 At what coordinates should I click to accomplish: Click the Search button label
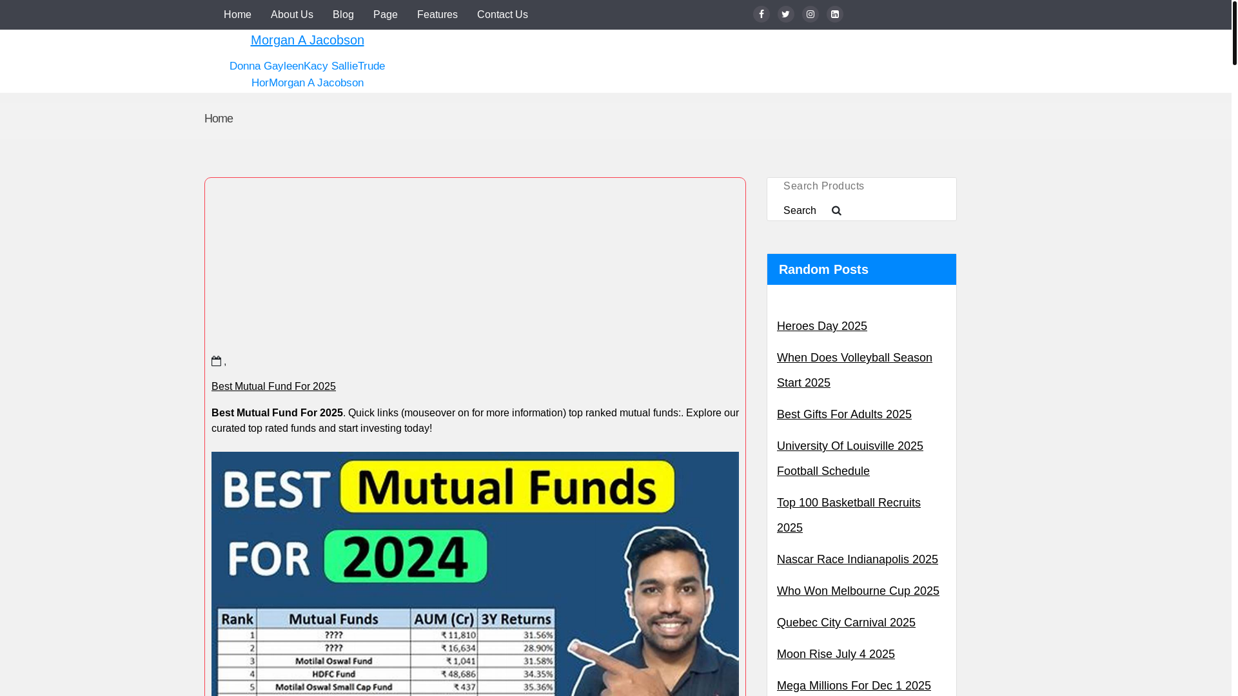(800, 211)
